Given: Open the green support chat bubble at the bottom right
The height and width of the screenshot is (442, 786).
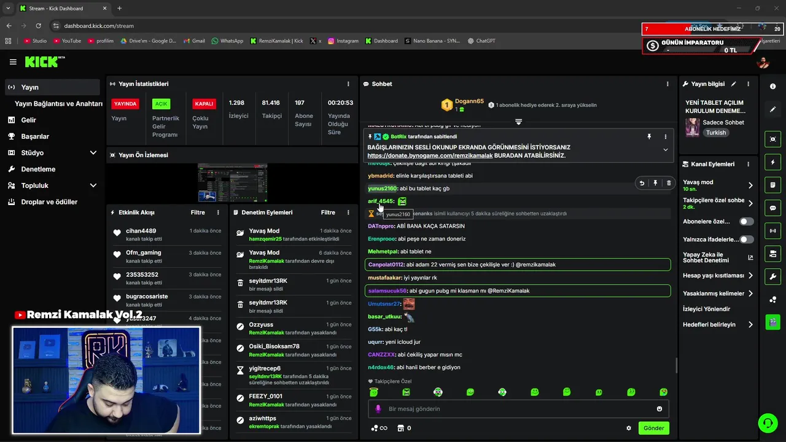Looking at the screenshot, I should coord(768,423).
